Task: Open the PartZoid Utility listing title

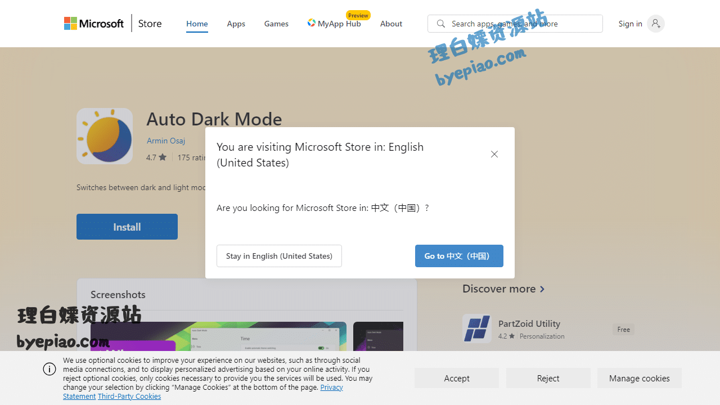Action: (529, 323)
